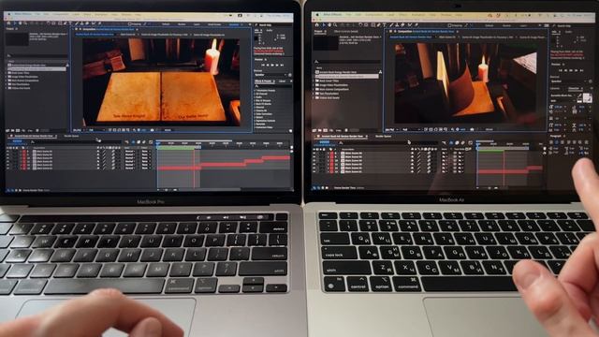Click the timeline zoom slider on MacBook Pro
Viewport: 599px width, 337px height.
[167, 189]
